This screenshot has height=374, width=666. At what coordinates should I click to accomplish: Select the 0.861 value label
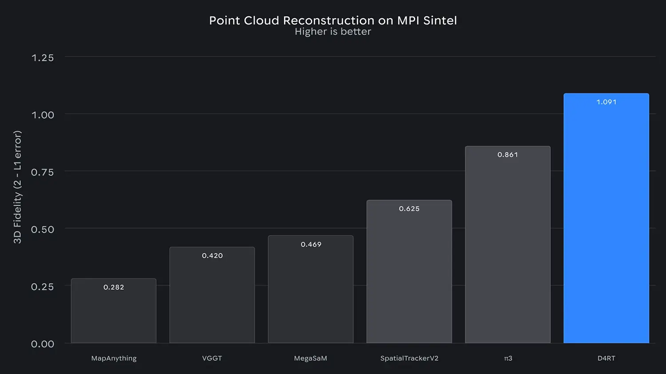click(x=507, y=155)
